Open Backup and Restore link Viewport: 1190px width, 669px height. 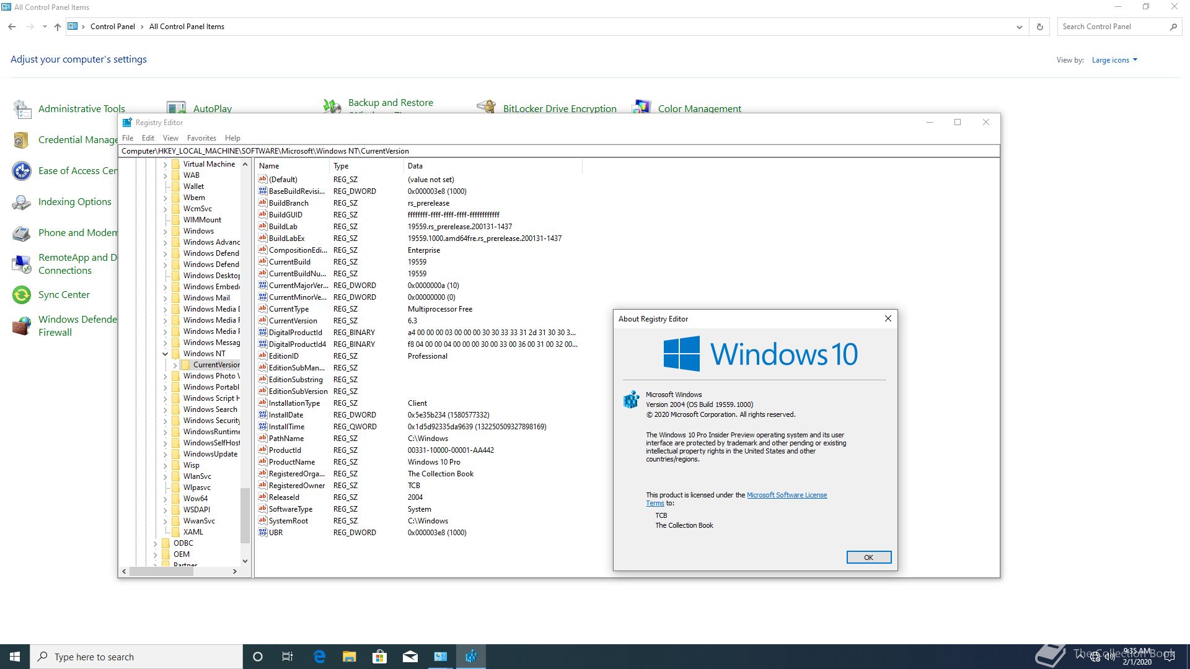(x=390, y=103)
